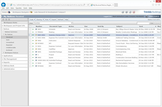Open the Sharing dropdown in toolbar
The image size is (162, 107).
tap(40, 20)
